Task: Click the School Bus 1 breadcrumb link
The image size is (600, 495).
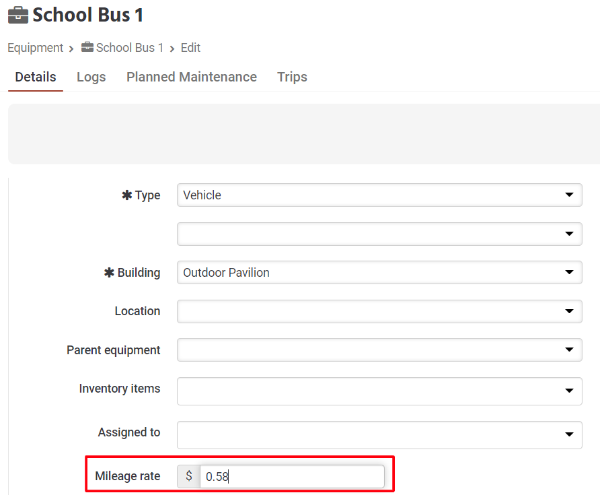Action: [130, 48]
